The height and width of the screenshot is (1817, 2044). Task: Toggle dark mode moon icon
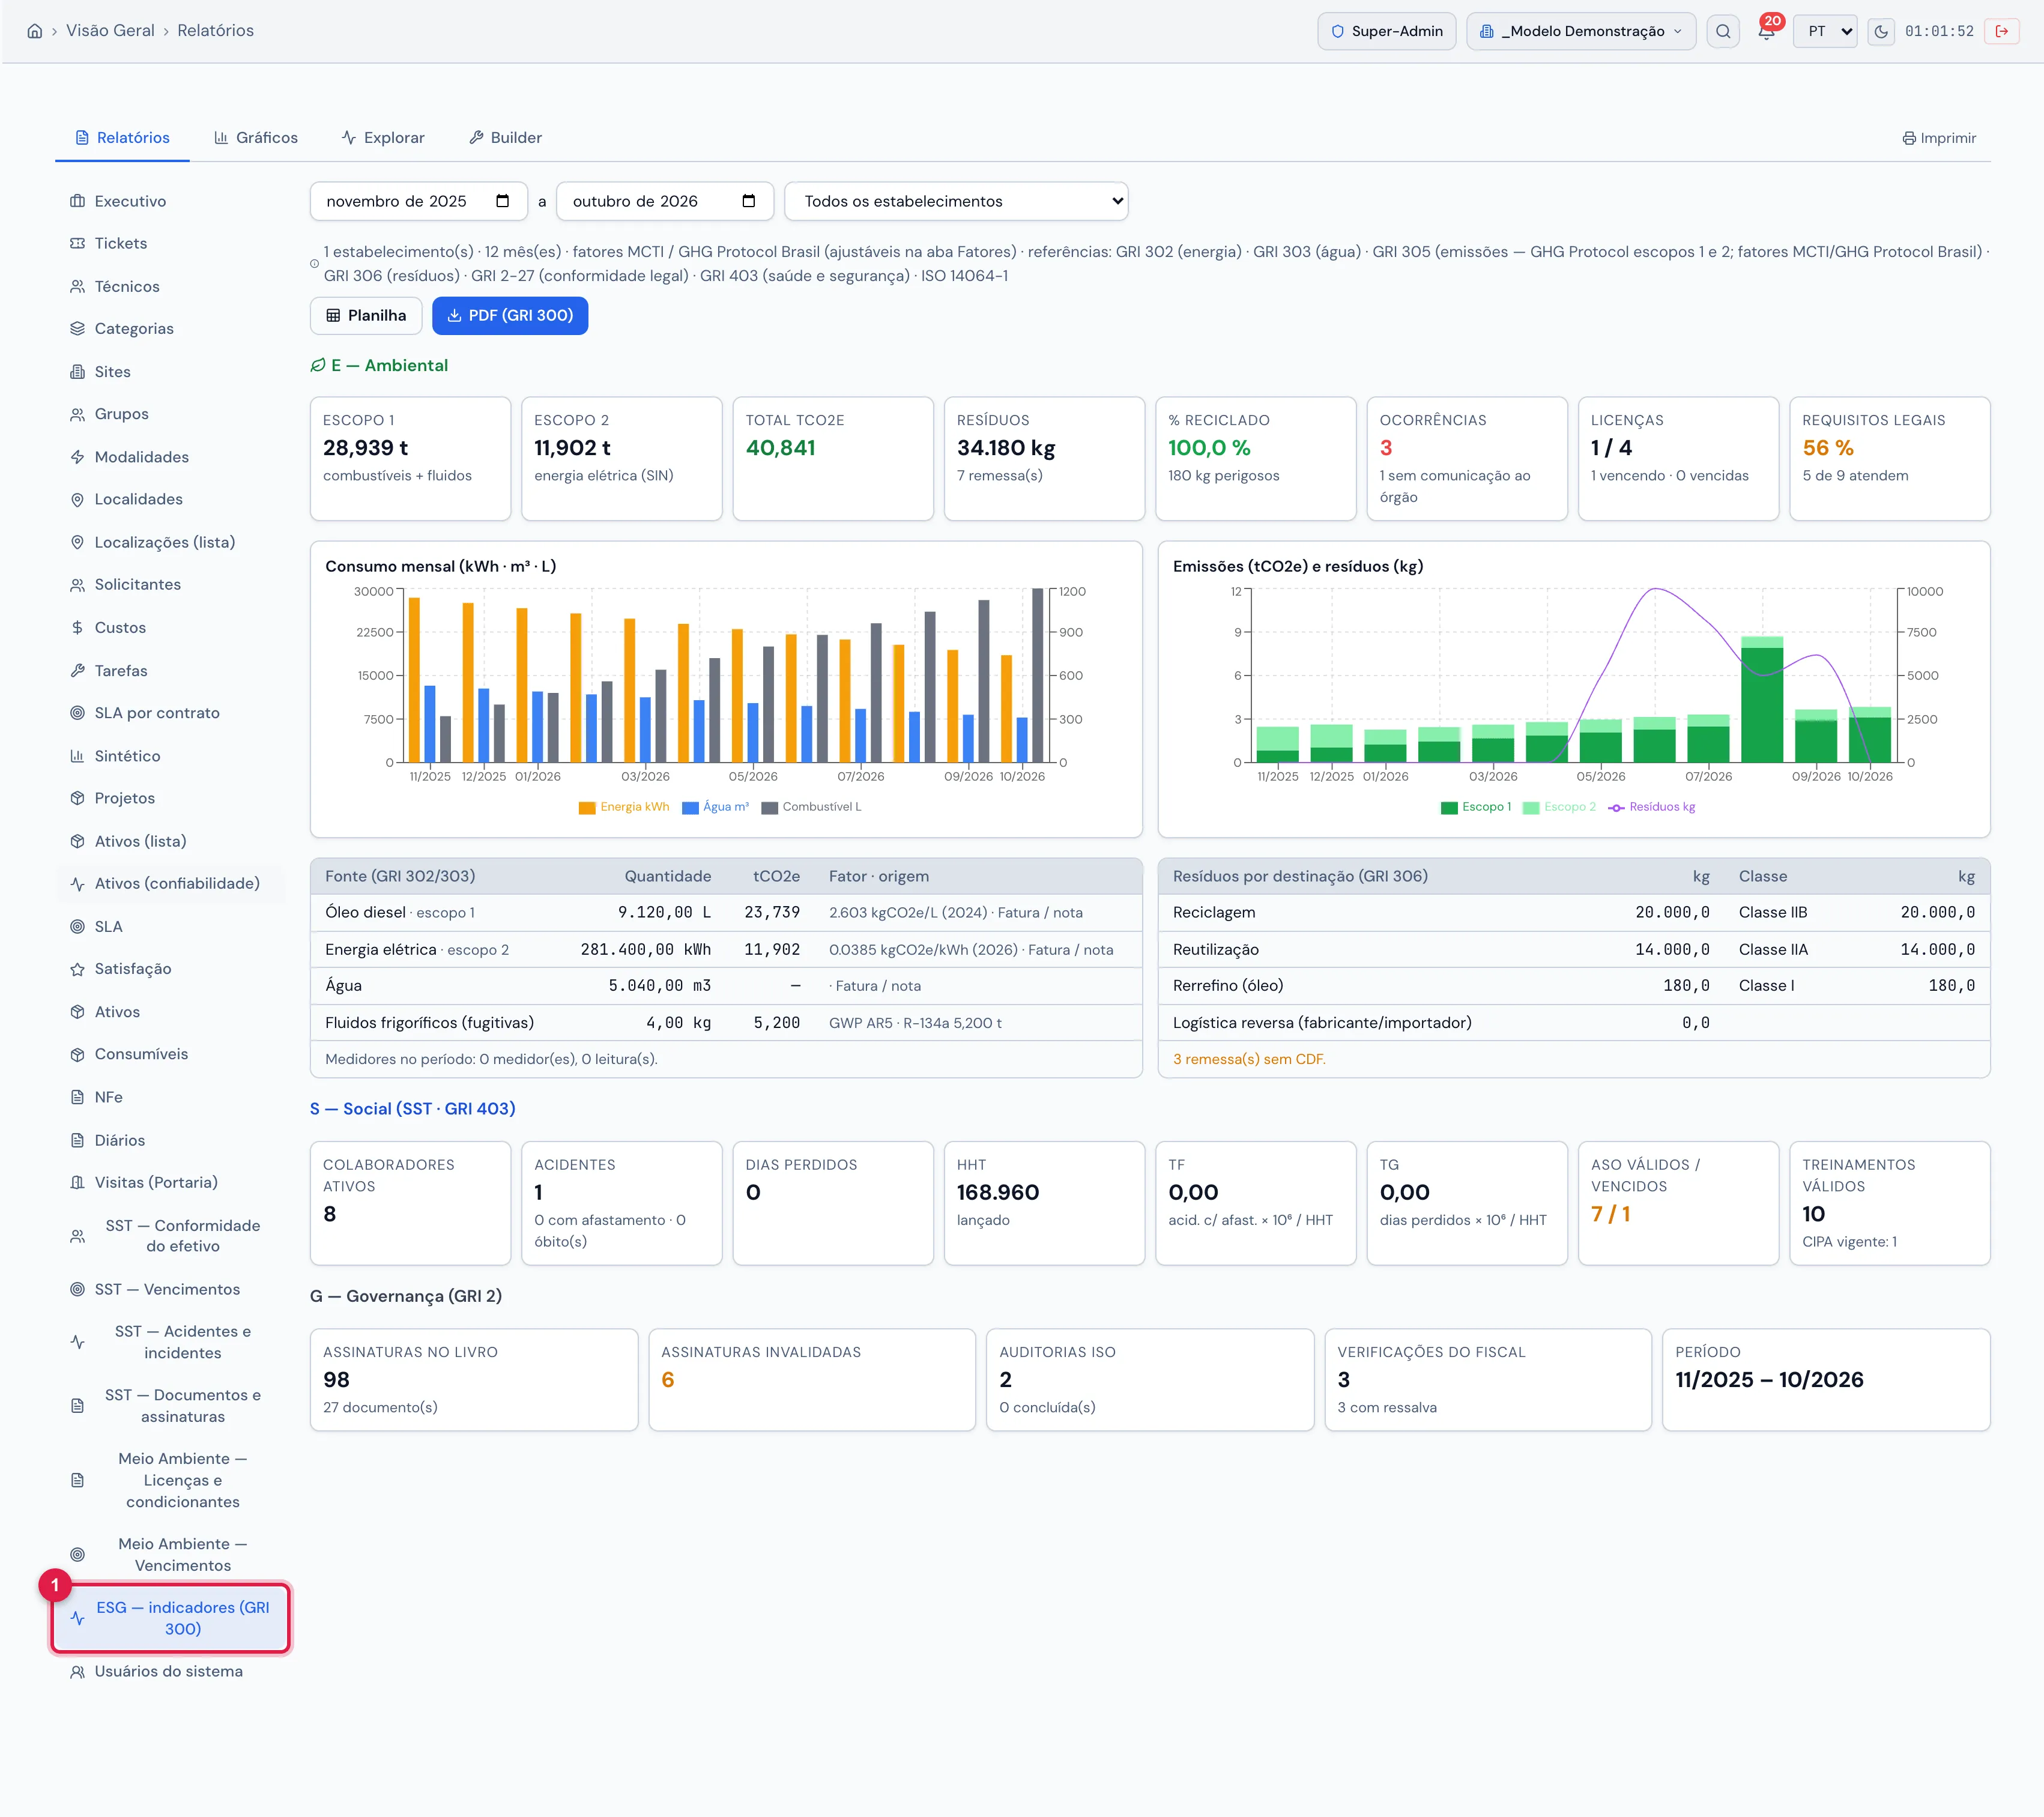(1880, 31)
